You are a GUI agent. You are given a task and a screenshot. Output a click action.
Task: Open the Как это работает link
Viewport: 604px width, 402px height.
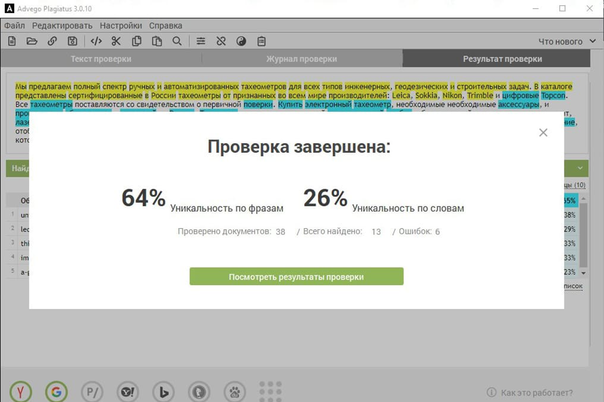(537, 393)
